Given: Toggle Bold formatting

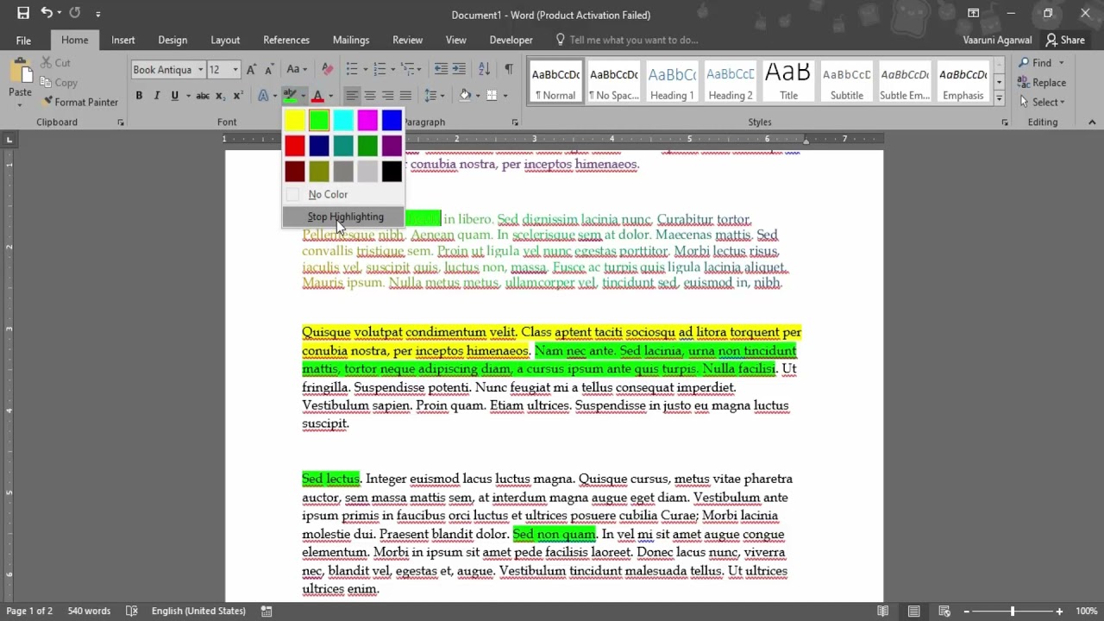Looking at the screenshot, I should click(139, 96).
